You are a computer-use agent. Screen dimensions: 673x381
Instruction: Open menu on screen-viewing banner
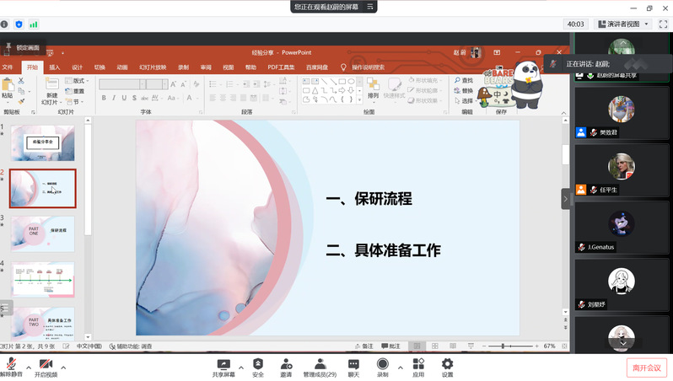[370, 7]
